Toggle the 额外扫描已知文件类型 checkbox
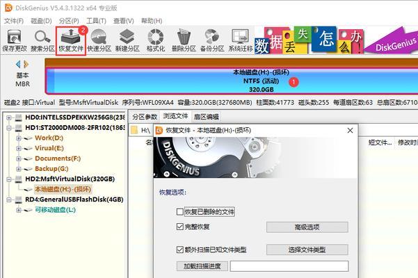Screen dimensions: 418x278 [x=180, y=250]
